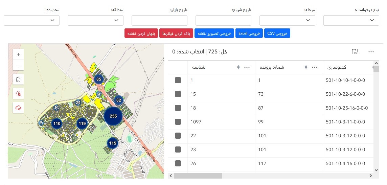Screen dimensions: 387x185
Task: Click file number cell 87
Action: [x=261, y=108]
